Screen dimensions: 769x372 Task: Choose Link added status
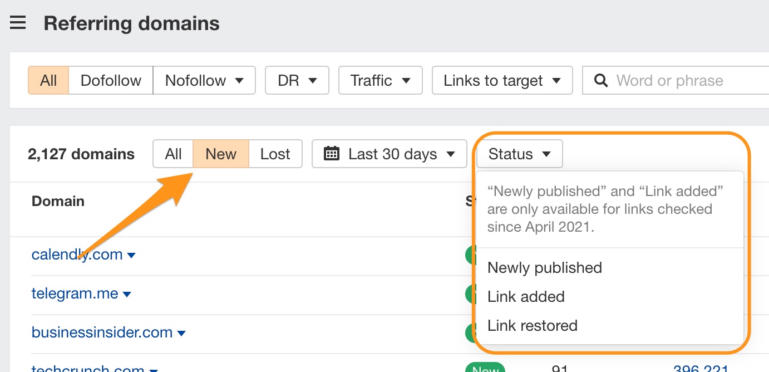click(x=526, y=297)
